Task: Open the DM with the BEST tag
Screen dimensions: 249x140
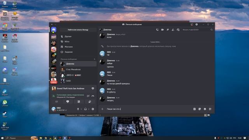Action: pyautogui.click(x=78, y=75)
